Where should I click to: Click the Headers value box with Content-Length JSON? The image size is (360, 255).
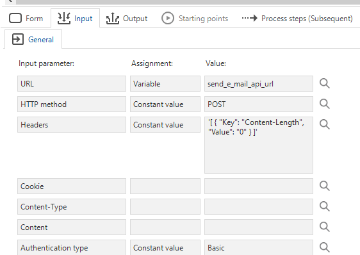tap(259, 145)
